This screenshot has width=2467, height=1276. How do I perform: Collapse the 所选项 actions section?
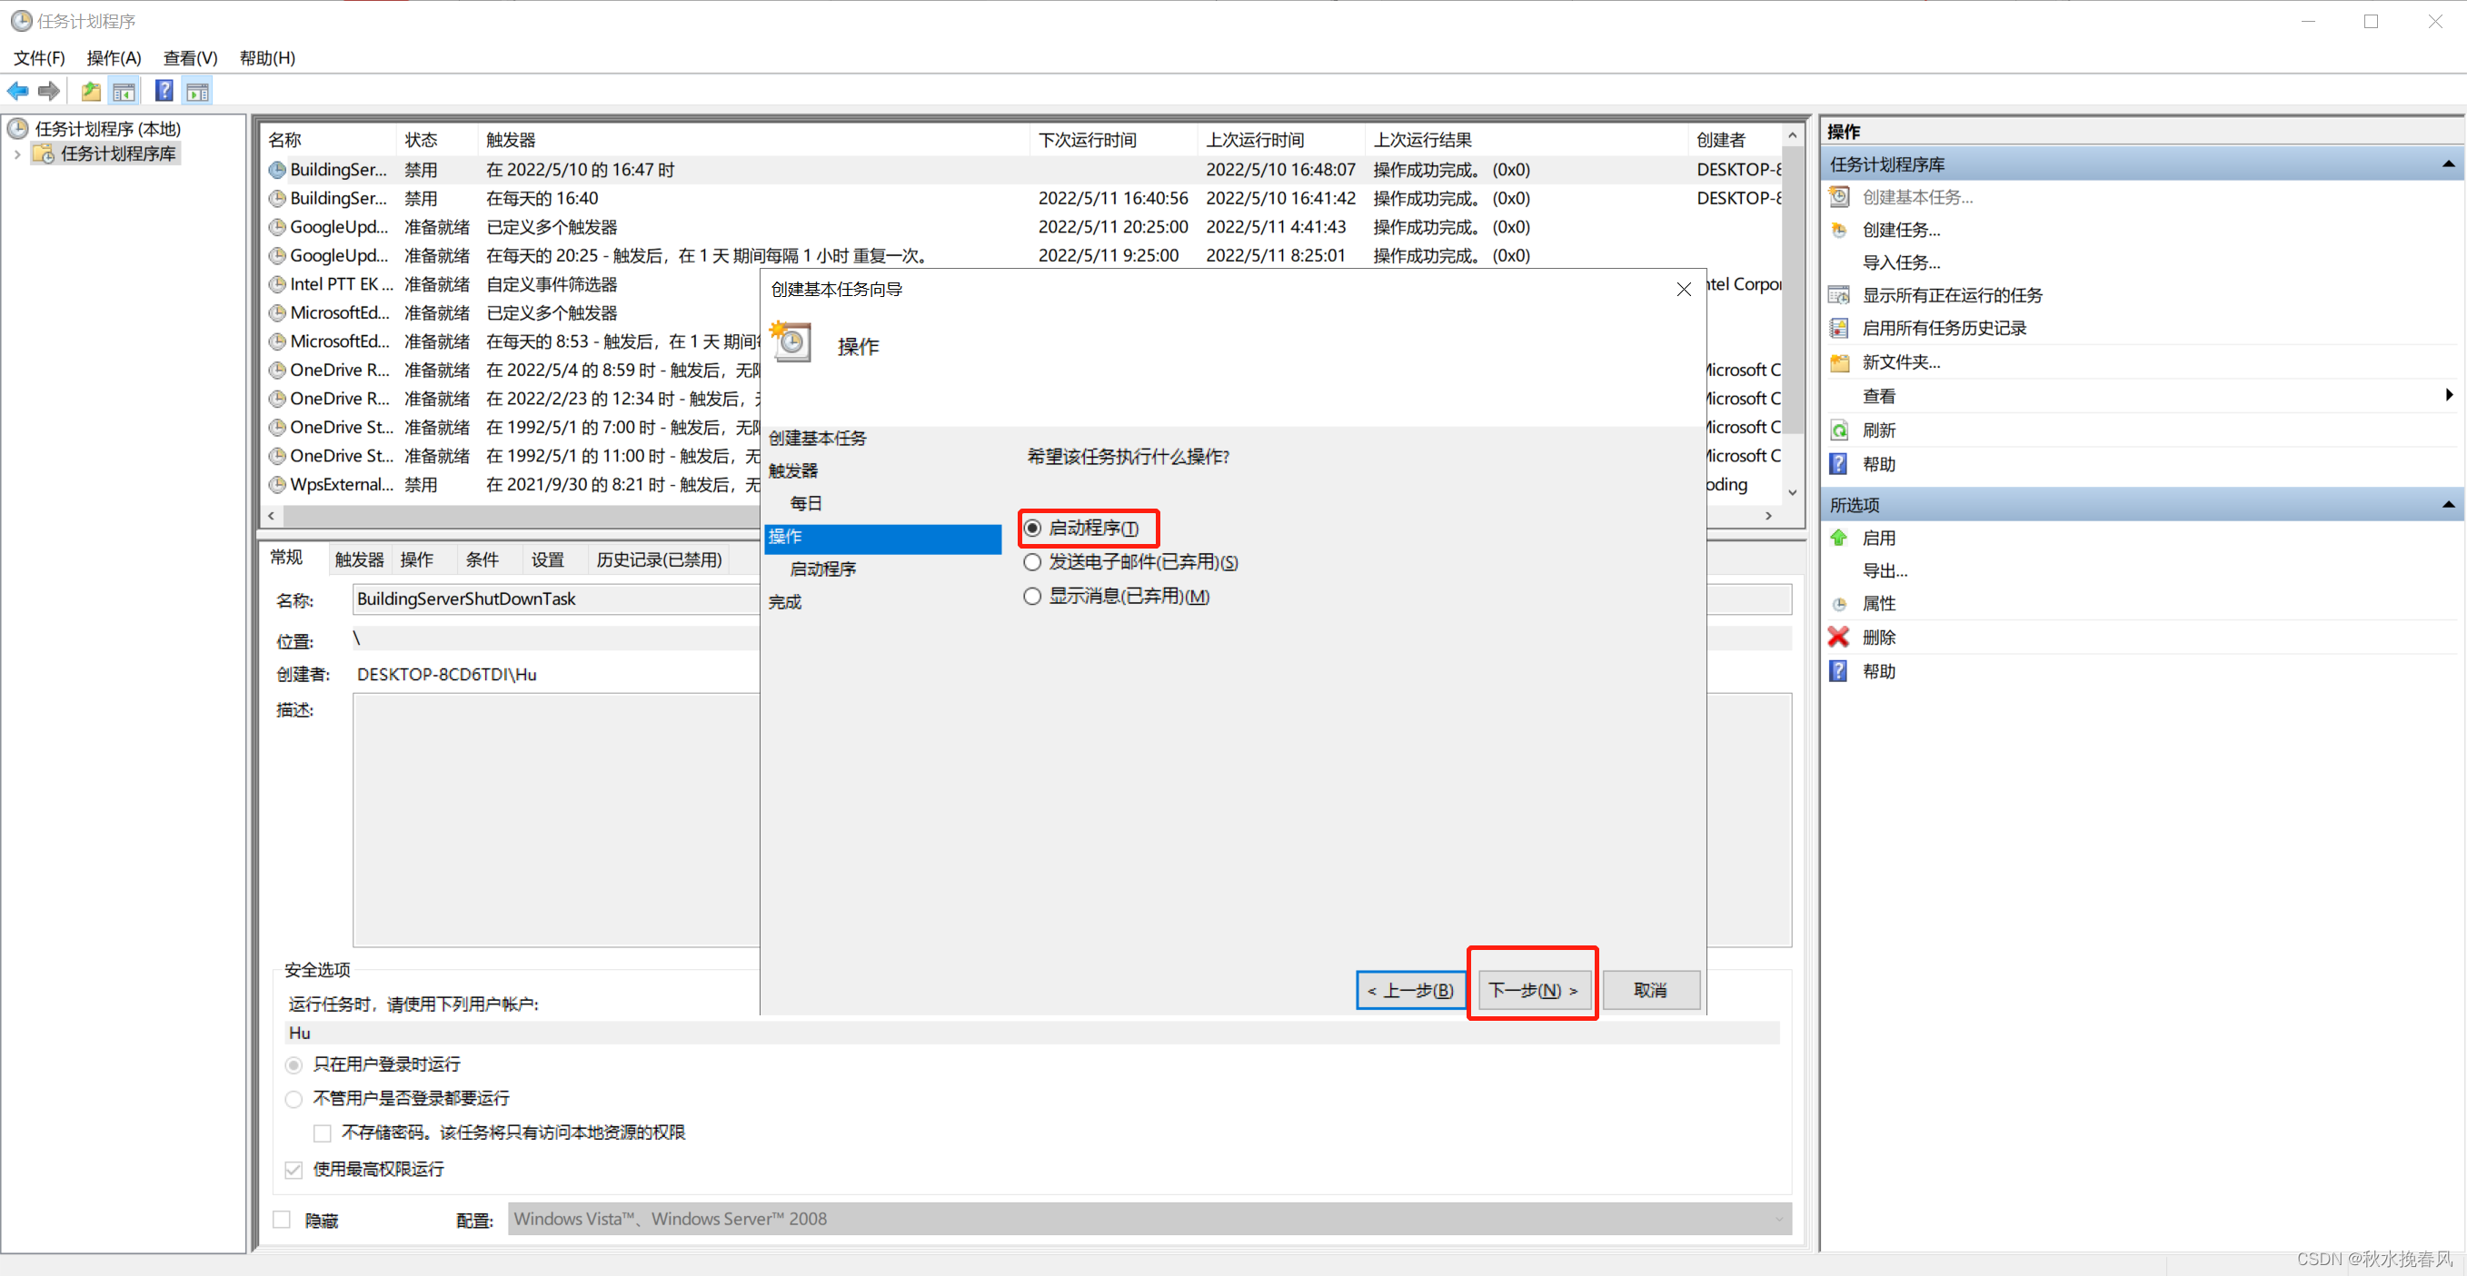[2448, 504]
